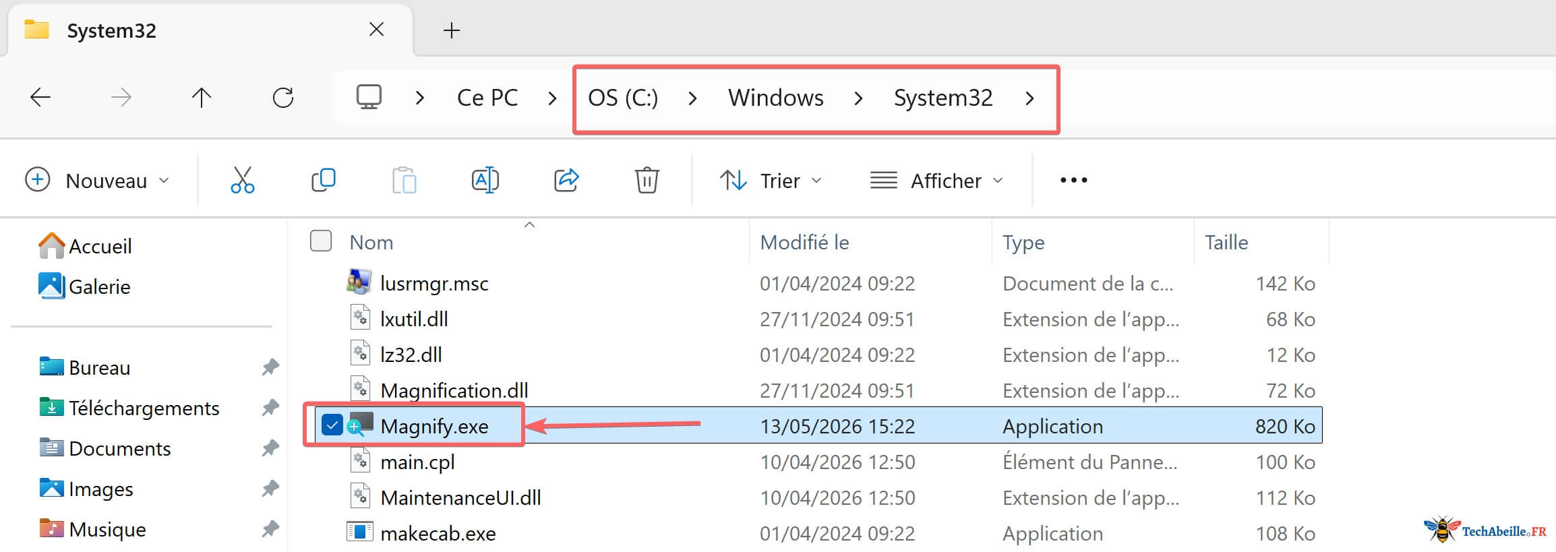The image size is (1556, 552).
Task: Sort by the Modifié le column
Action: [804, 243]
